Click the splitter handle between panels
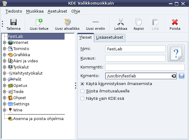This screenshot has width=189, height=140. [x=76, y=86]
